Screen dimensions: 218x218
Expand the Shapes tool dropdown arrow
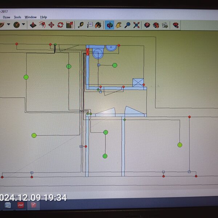point(24,25)
